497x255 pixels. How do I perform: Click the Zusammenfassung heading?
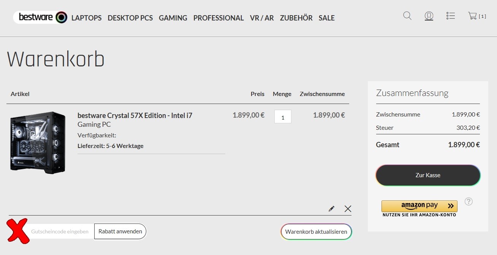click(412, 93)
